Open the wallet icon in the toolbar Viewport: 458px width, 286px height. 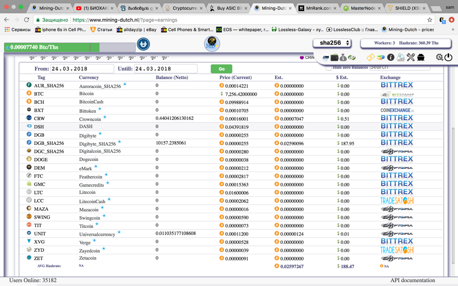click(x=335, y=58)
